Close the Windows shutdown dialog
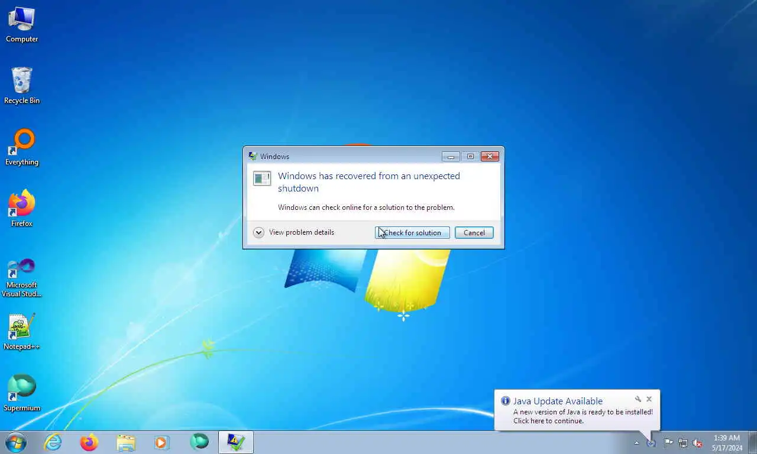 point(490,157)
